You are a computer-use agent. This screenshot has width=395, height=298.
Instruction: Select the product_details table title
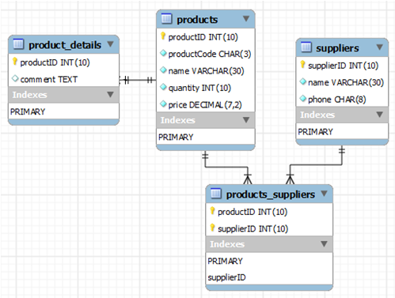click(x=65, y=45)
